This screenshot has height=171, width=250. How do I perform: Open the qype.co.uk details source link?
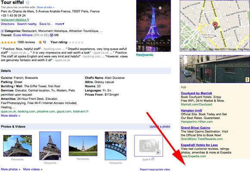9,112
